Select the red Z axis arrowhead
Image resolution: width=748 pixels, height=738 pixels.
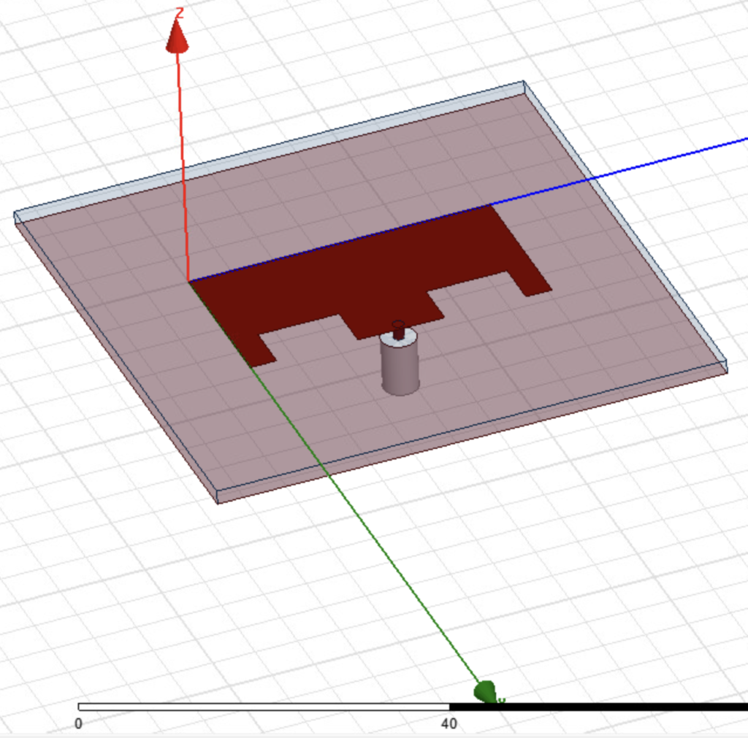pos(178,36)
